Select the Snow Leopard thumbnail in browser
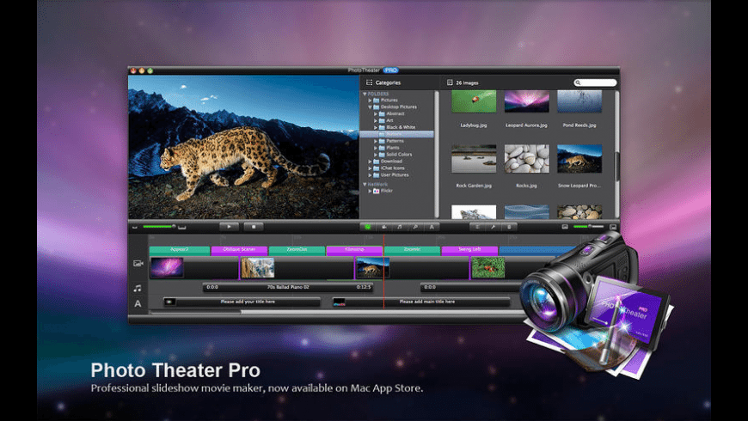This screenshot has width=748, height=421. (x=579, y=159)
